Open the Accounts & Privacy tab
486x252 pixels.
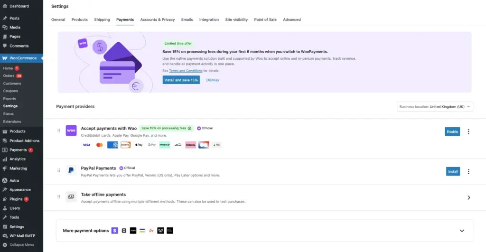(158, 19)
